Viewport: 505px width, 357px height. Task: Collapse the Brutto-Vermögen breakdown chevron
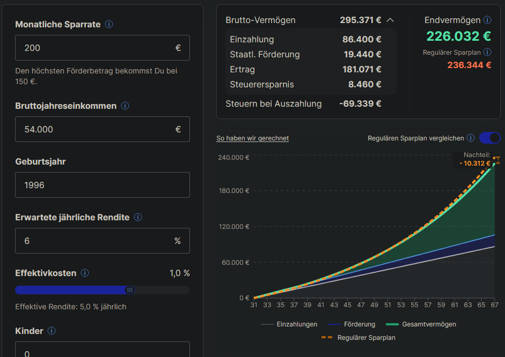(x=390, y=20)
